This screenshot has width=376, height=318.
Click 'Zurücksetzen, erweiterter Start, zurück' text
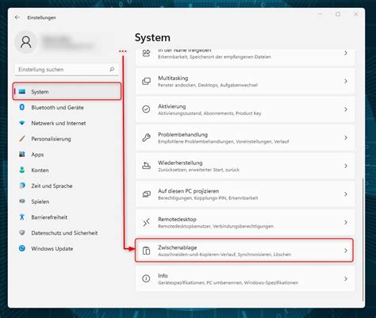coord(198,170)
